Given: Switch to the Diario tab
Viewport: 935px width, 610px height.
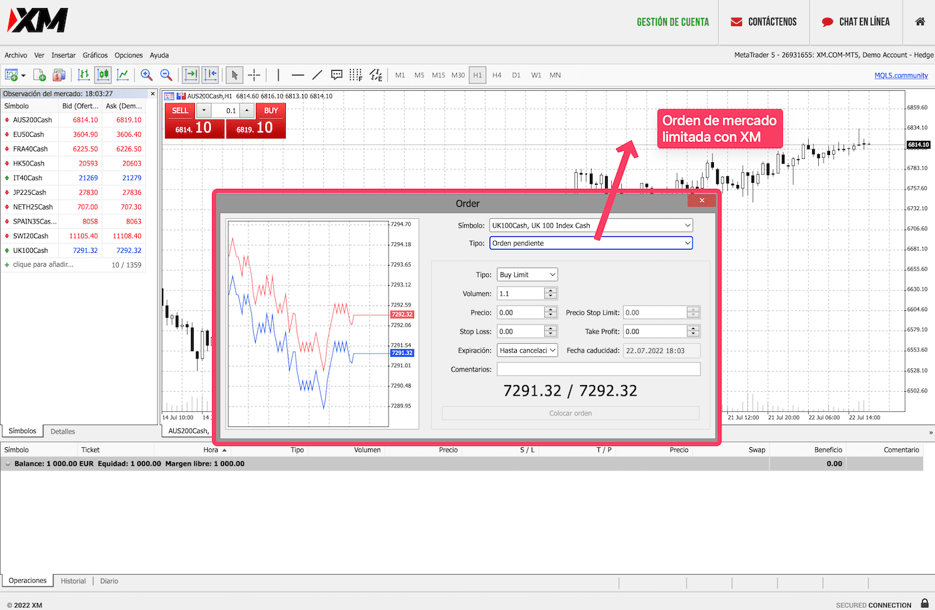Looking at the screenshot, I should [109, 581].
